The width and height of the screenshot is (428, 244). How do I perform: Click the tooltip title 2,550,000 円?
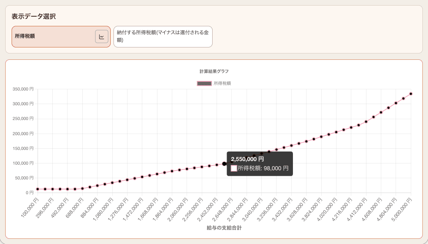(x=247, y=159)
